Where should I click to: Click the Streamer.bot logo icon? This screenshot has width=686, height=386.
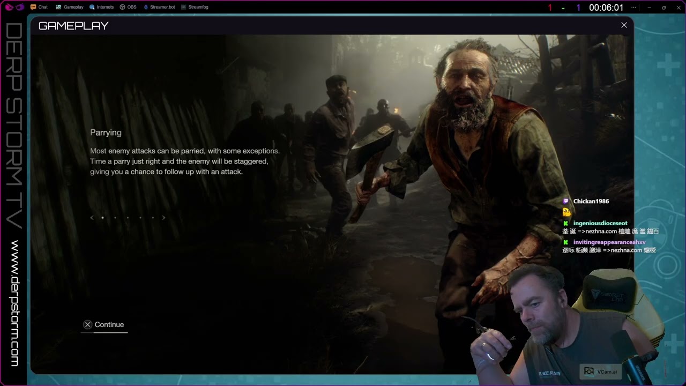[146, 7]
